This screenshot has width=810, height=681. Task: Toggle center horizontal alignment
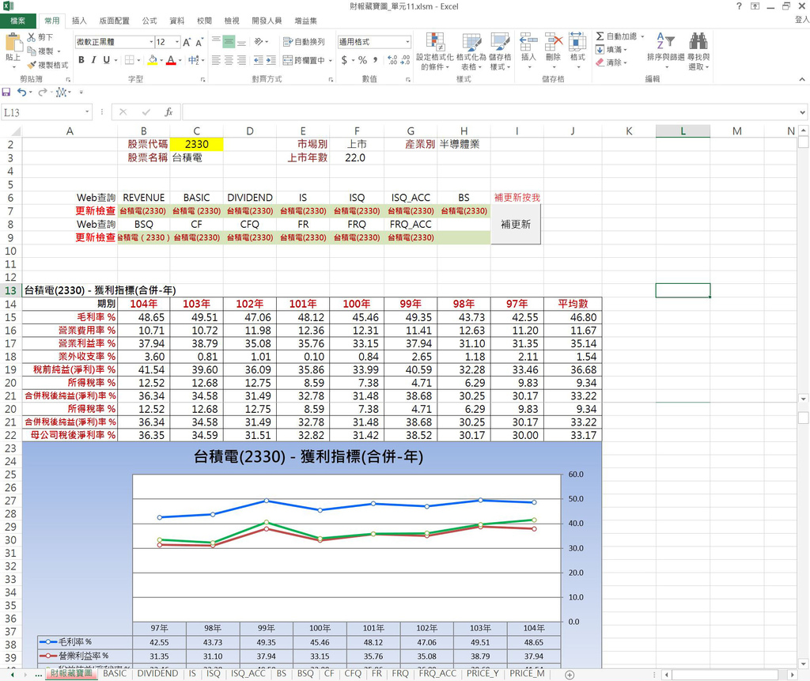coord(229,60)
